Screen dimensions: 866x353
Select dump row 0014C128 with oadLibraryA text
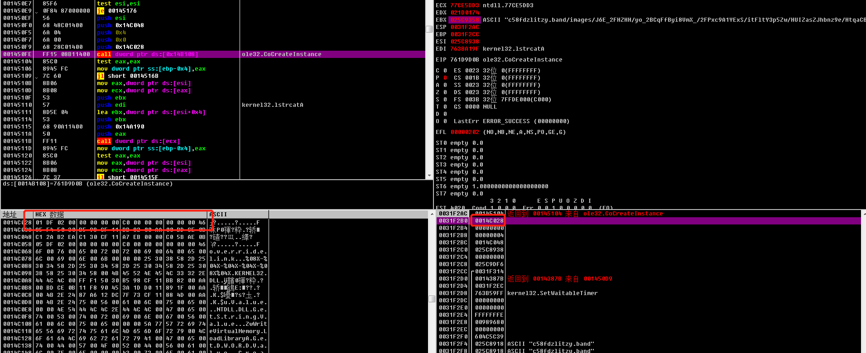135,339
